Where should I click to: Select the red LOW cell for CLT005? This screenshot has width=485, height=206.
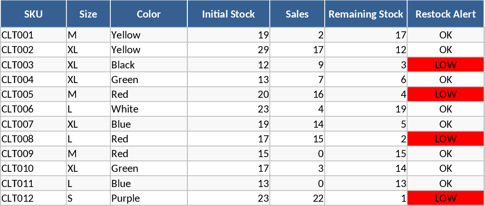[446, 94]
